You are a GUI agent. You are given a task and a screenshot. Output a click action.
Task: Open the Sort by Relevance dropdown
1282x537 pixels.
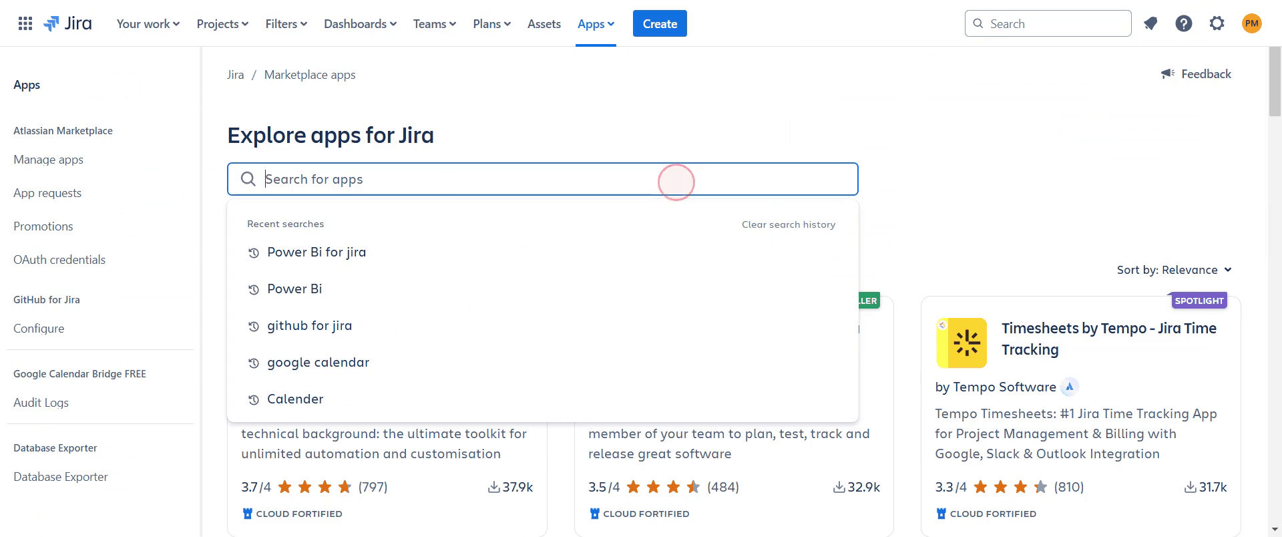1174,270
